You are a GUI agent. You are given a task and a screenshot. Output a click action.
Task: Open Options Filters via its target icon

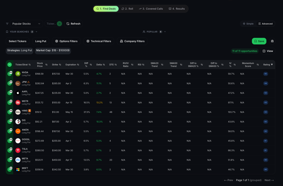(x=57, y=41)
